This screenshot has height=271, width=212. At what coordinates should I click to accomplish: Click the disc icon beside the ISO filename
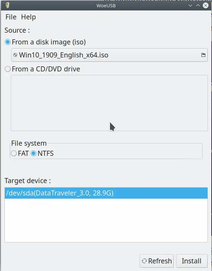click(x=15, y=55)
